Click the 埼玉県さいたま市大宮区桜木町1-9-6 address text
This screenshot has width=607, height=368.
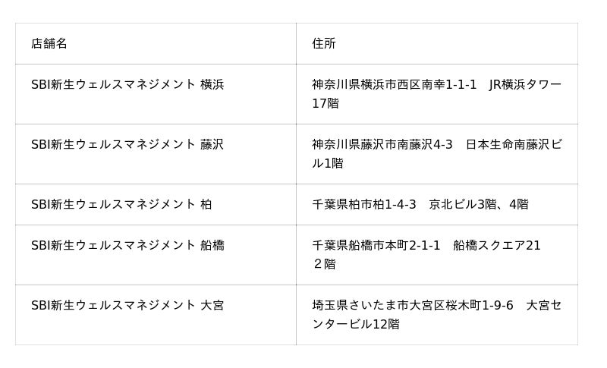tap(413, 305)
